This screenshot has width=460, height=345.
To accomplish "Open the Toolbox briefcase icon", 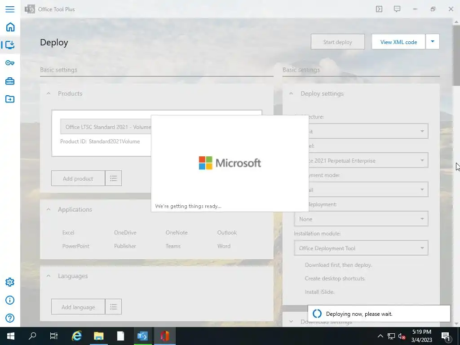I will click(x=10, y=81).
